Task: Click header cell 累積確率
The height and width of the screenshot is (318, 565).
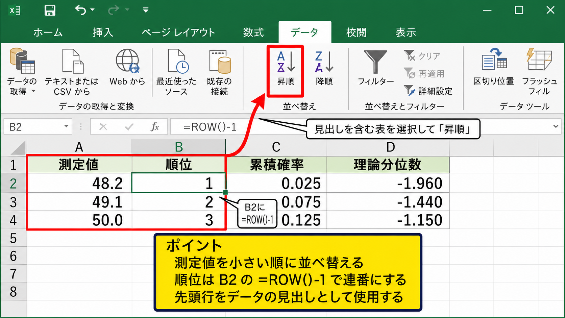Action: (276, 165)
